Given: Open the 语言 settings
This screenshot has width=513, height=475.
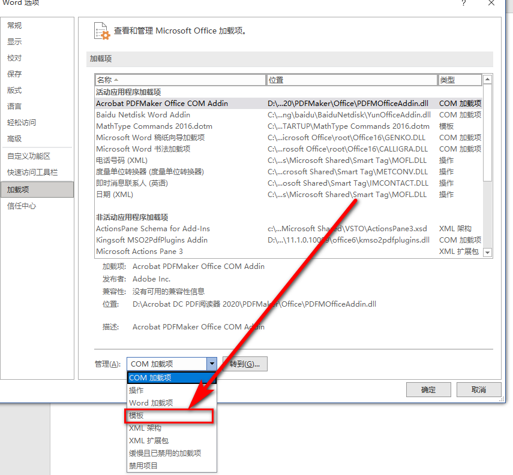Looking at the screenshot, I should coord(14,106).
